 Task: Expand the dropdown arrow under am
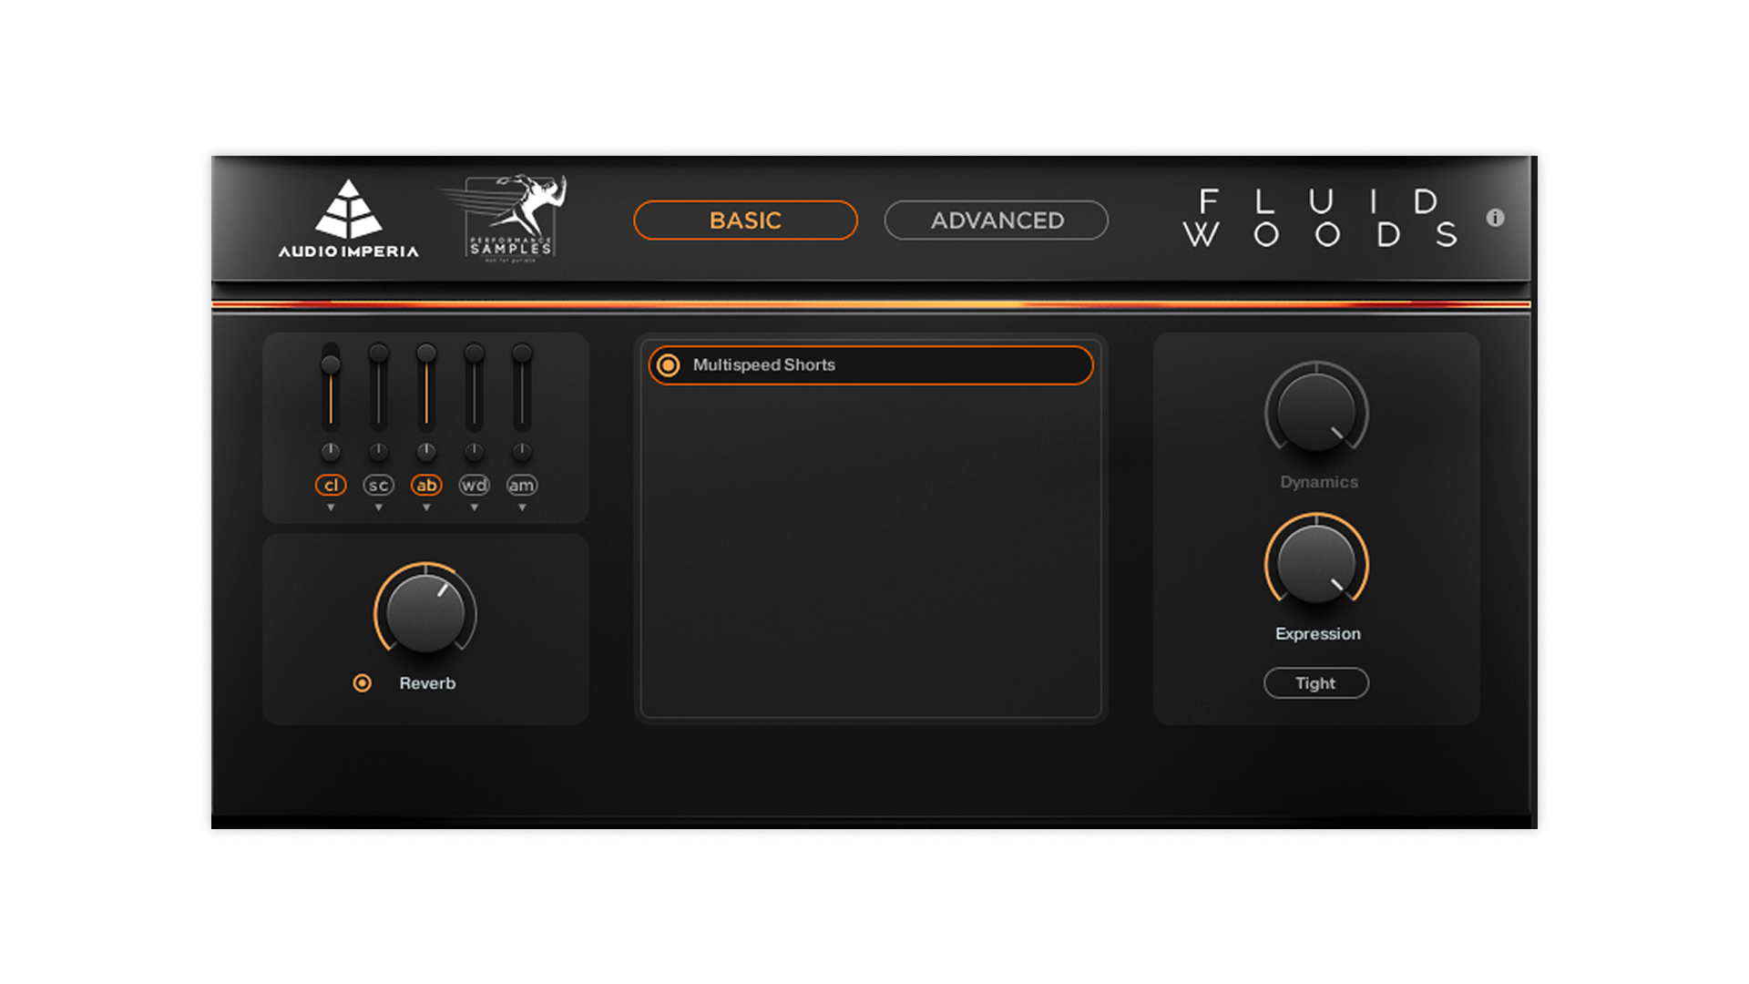[x=522, y=507]
